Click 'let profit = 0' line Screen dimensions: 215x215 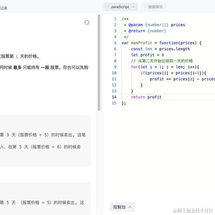[x=147, y=55]
